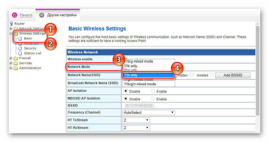Click the Network Mode label
The image size is (269, 142).
[x=79, y=67]
